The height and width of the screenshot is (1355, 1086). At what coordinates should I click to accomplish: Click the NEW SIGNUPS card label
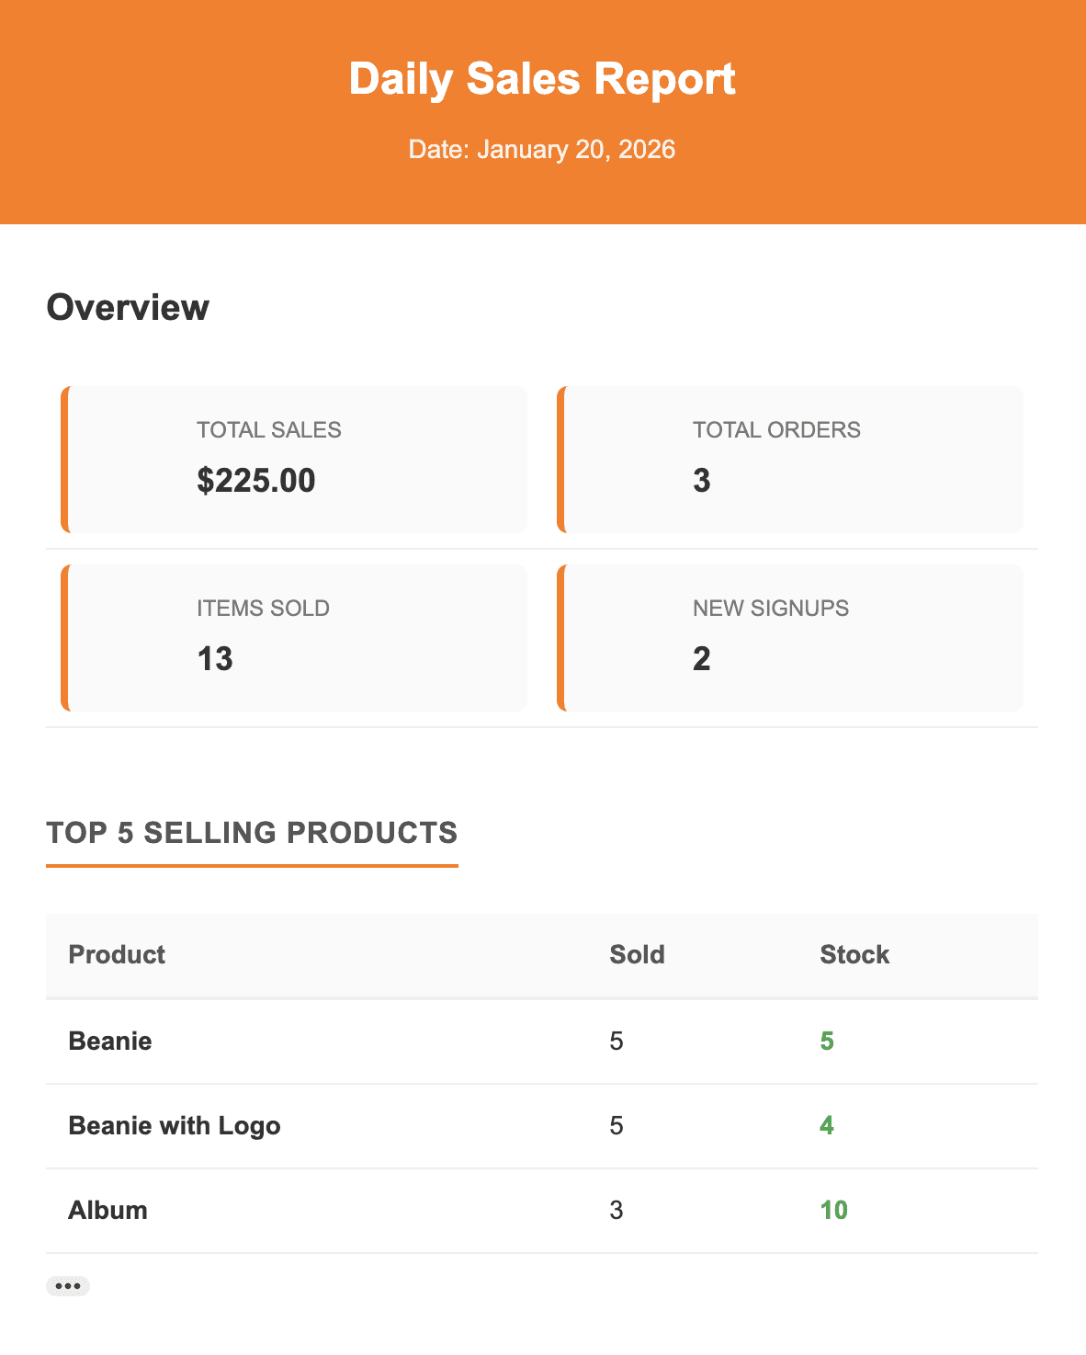(x=770, y=609)
